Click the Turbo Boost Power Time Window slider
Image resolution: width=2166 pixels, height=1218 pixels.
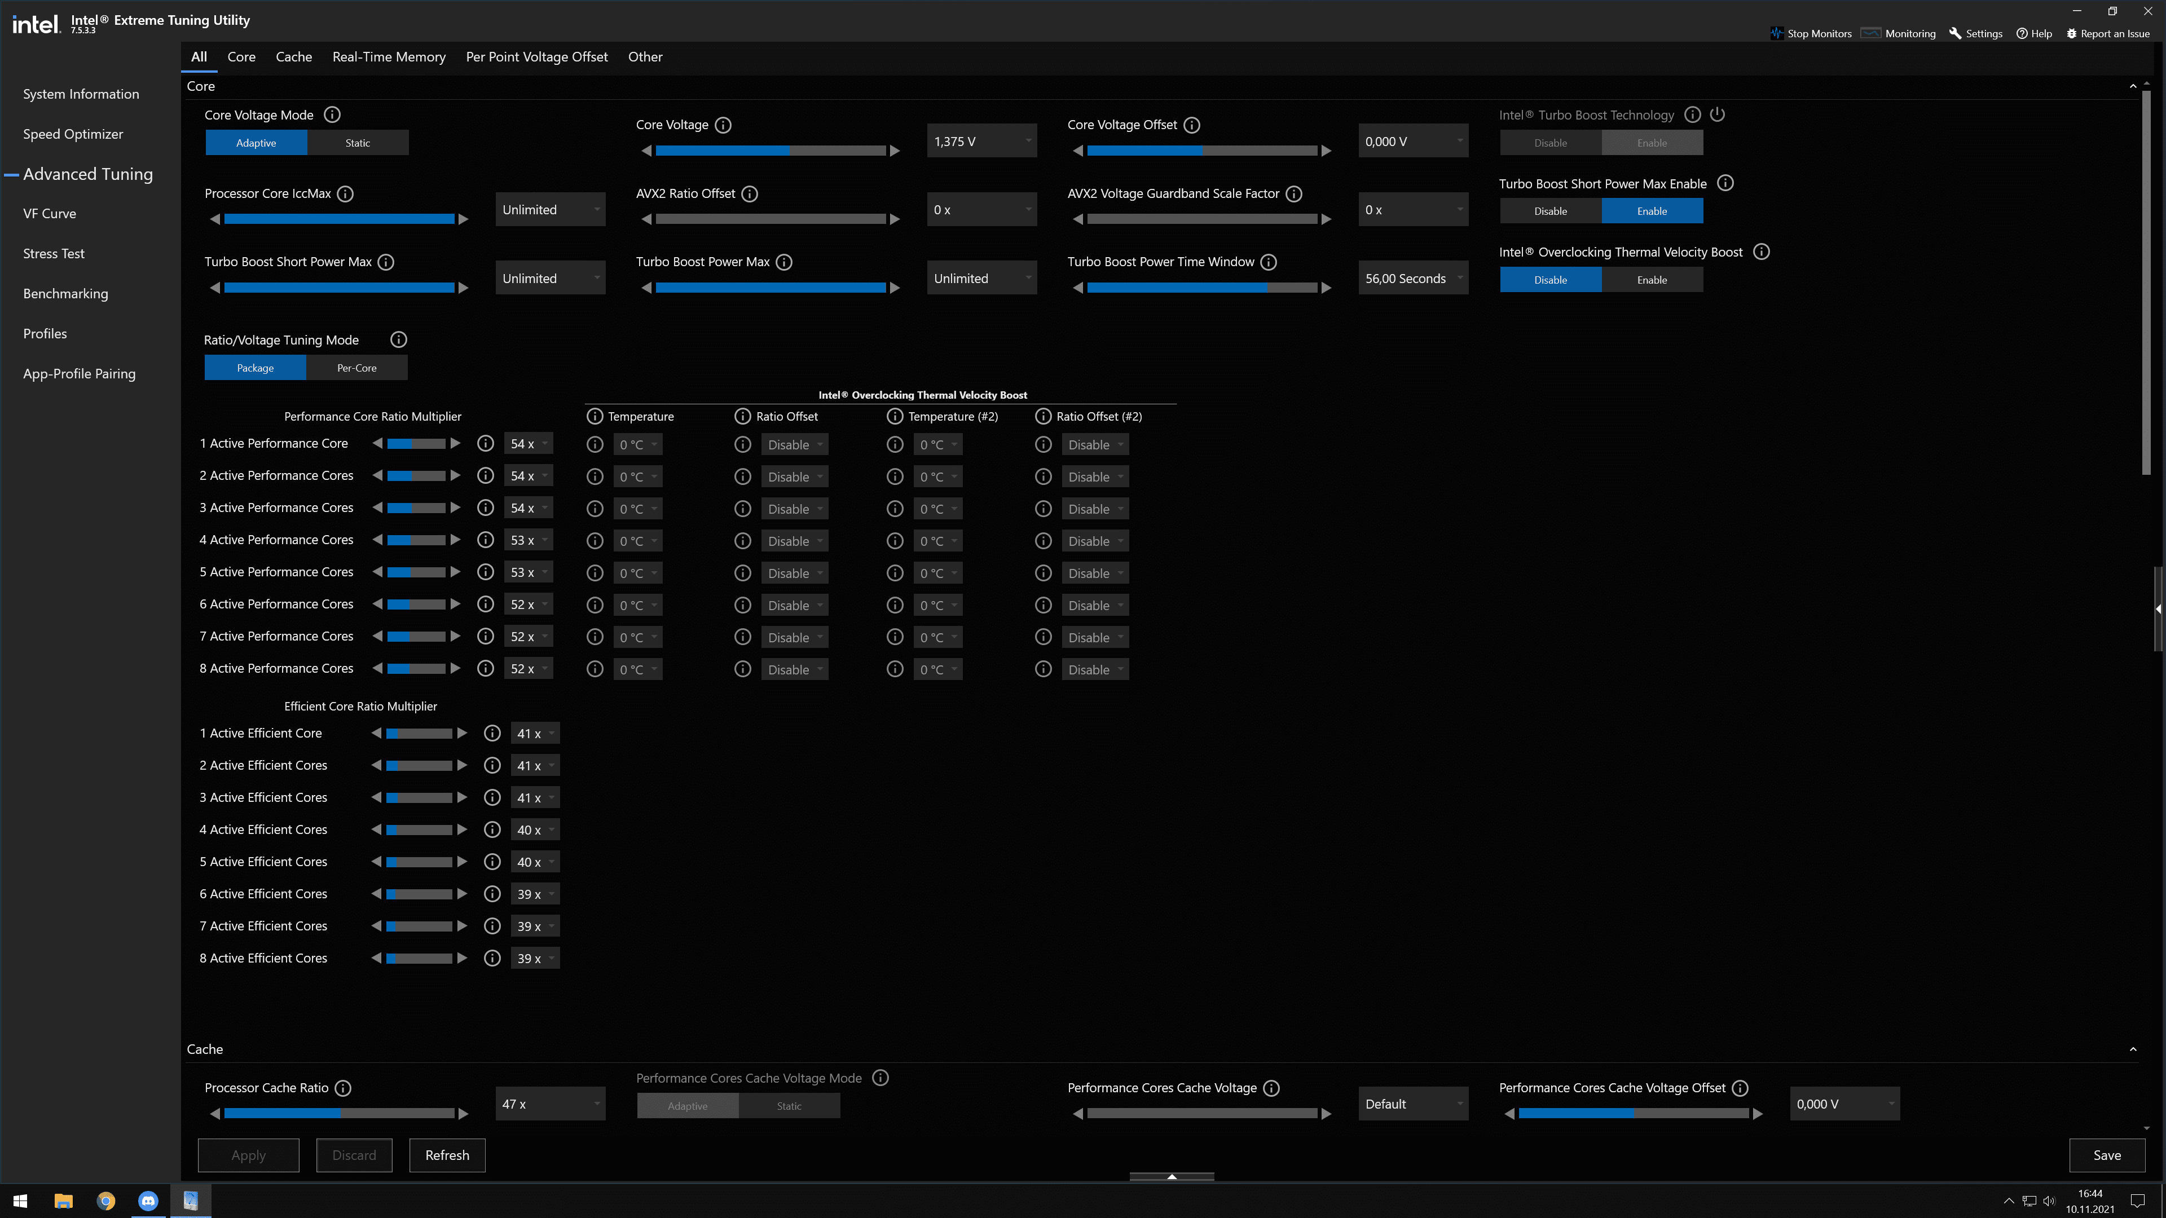1203,288
